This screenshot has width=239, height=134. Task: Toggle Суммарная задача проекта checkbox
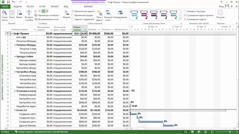pos(185,15)
